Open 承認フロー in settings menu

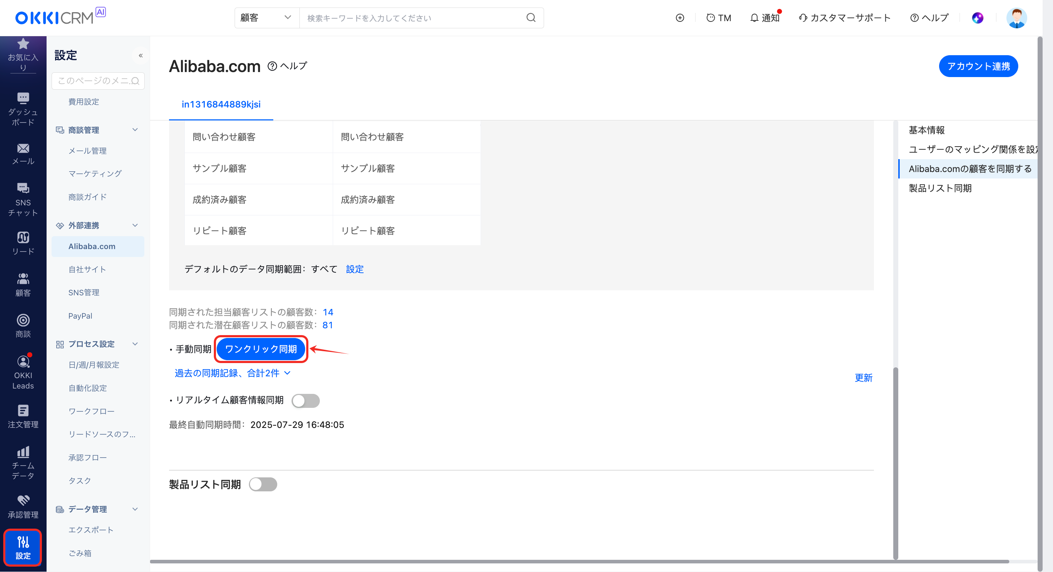[87, 457]
